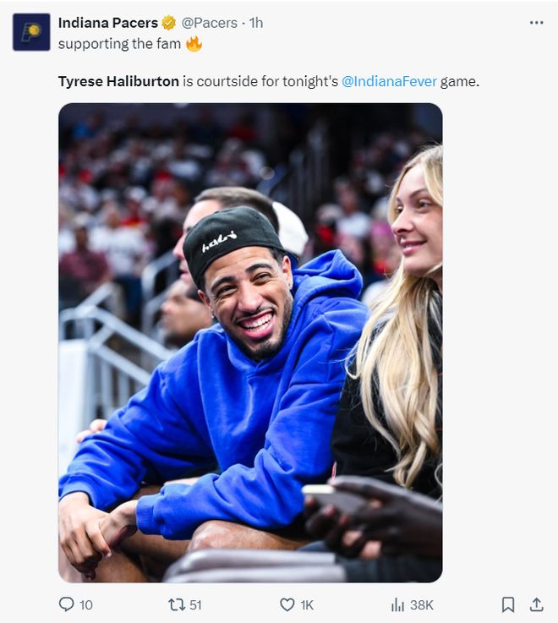Click the repost arrows icon
Screen dimensions: 558x623
(x=177, y=604)
